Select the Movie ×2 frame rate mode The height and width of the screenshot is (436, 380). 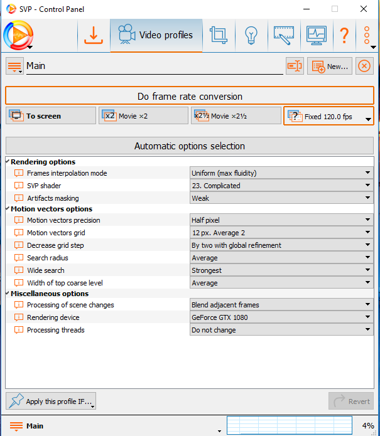[x=143, y=116]
